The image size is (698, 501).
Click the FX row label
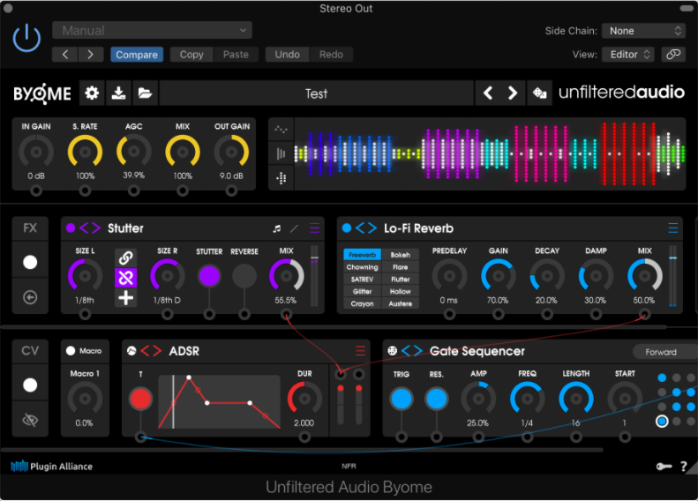30,228
